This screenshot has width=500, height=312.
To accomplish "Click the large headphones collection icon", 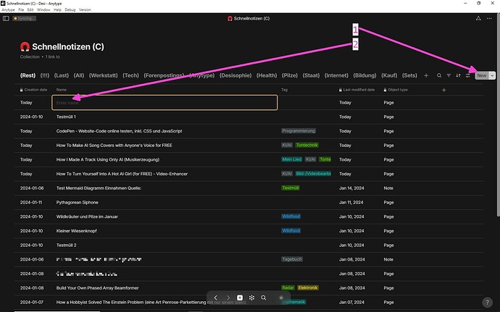I will [x=25, y=47].
